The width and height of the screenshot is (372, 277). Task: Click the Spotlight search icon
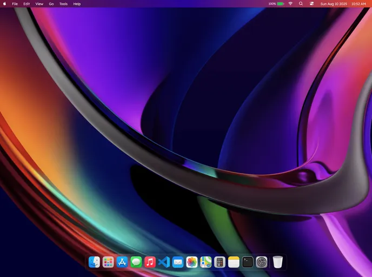(301, 4)
